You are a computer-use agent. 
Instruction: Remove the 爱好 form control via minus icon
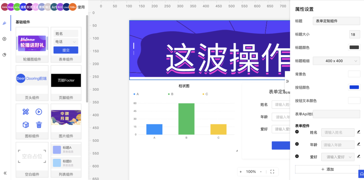297,156
